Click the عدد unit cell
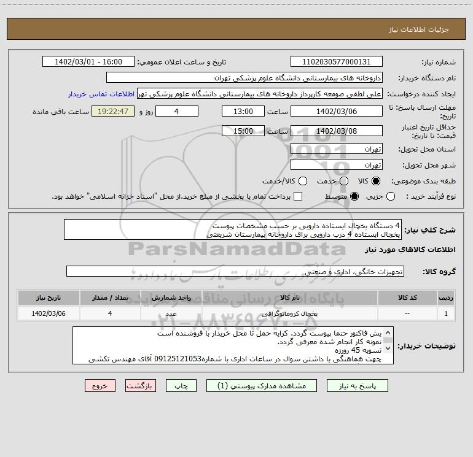 171,313
